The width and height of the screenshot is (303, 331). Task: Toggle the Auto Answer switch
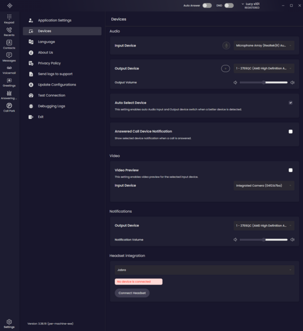pyautogui.click(x=207, y=6)
